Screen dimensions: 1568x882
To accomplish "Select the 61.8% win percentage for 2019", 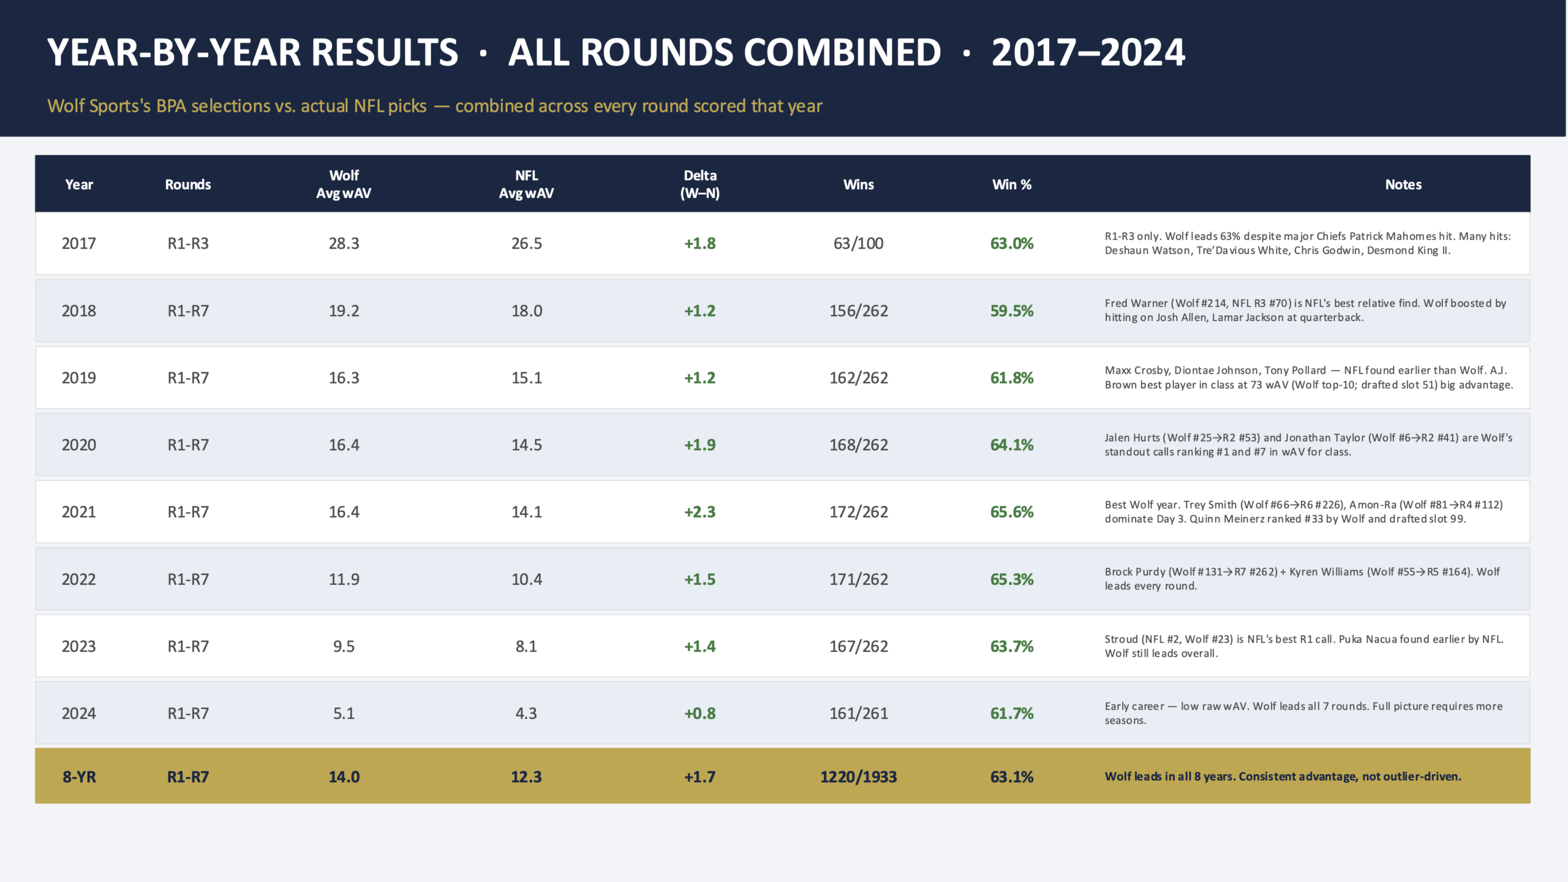I will tap(1012, 378).
